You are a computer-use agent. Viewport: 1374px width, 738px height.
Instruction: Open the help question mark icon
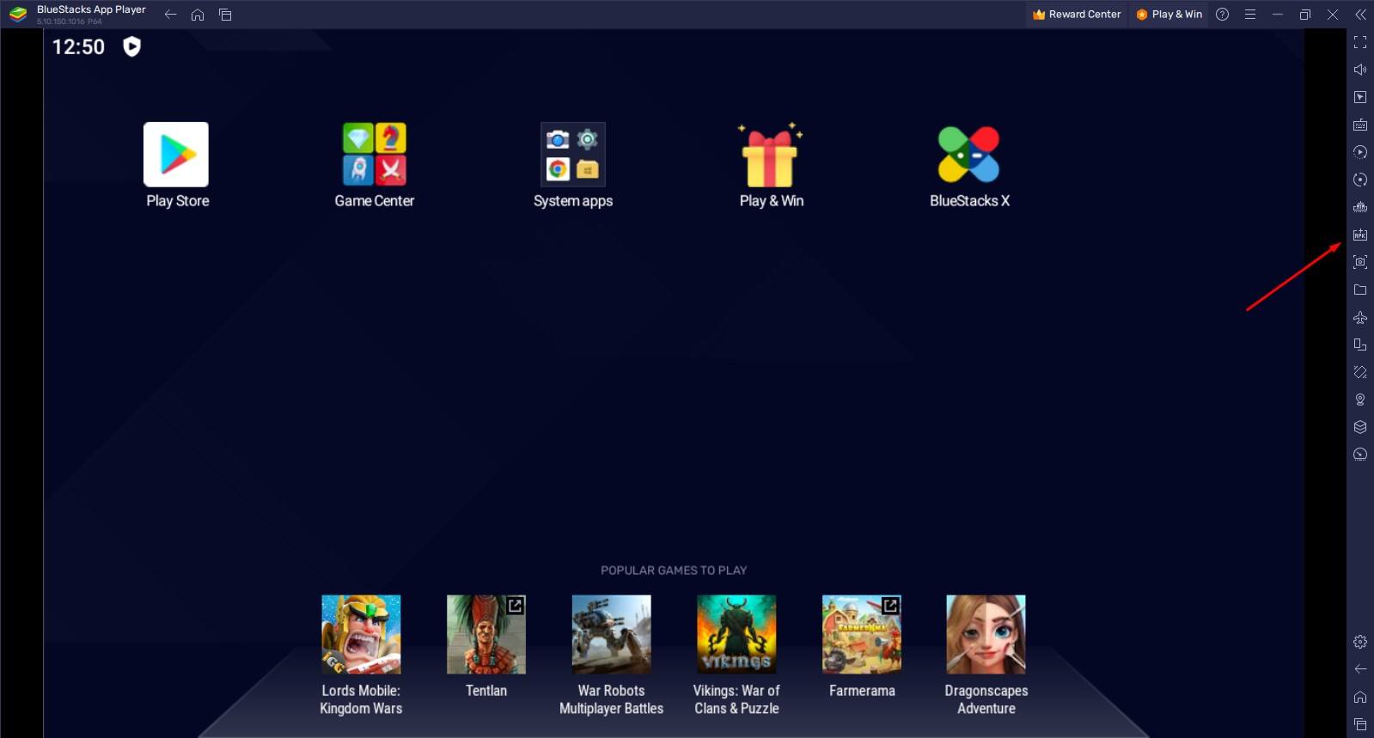[1223, 15]
